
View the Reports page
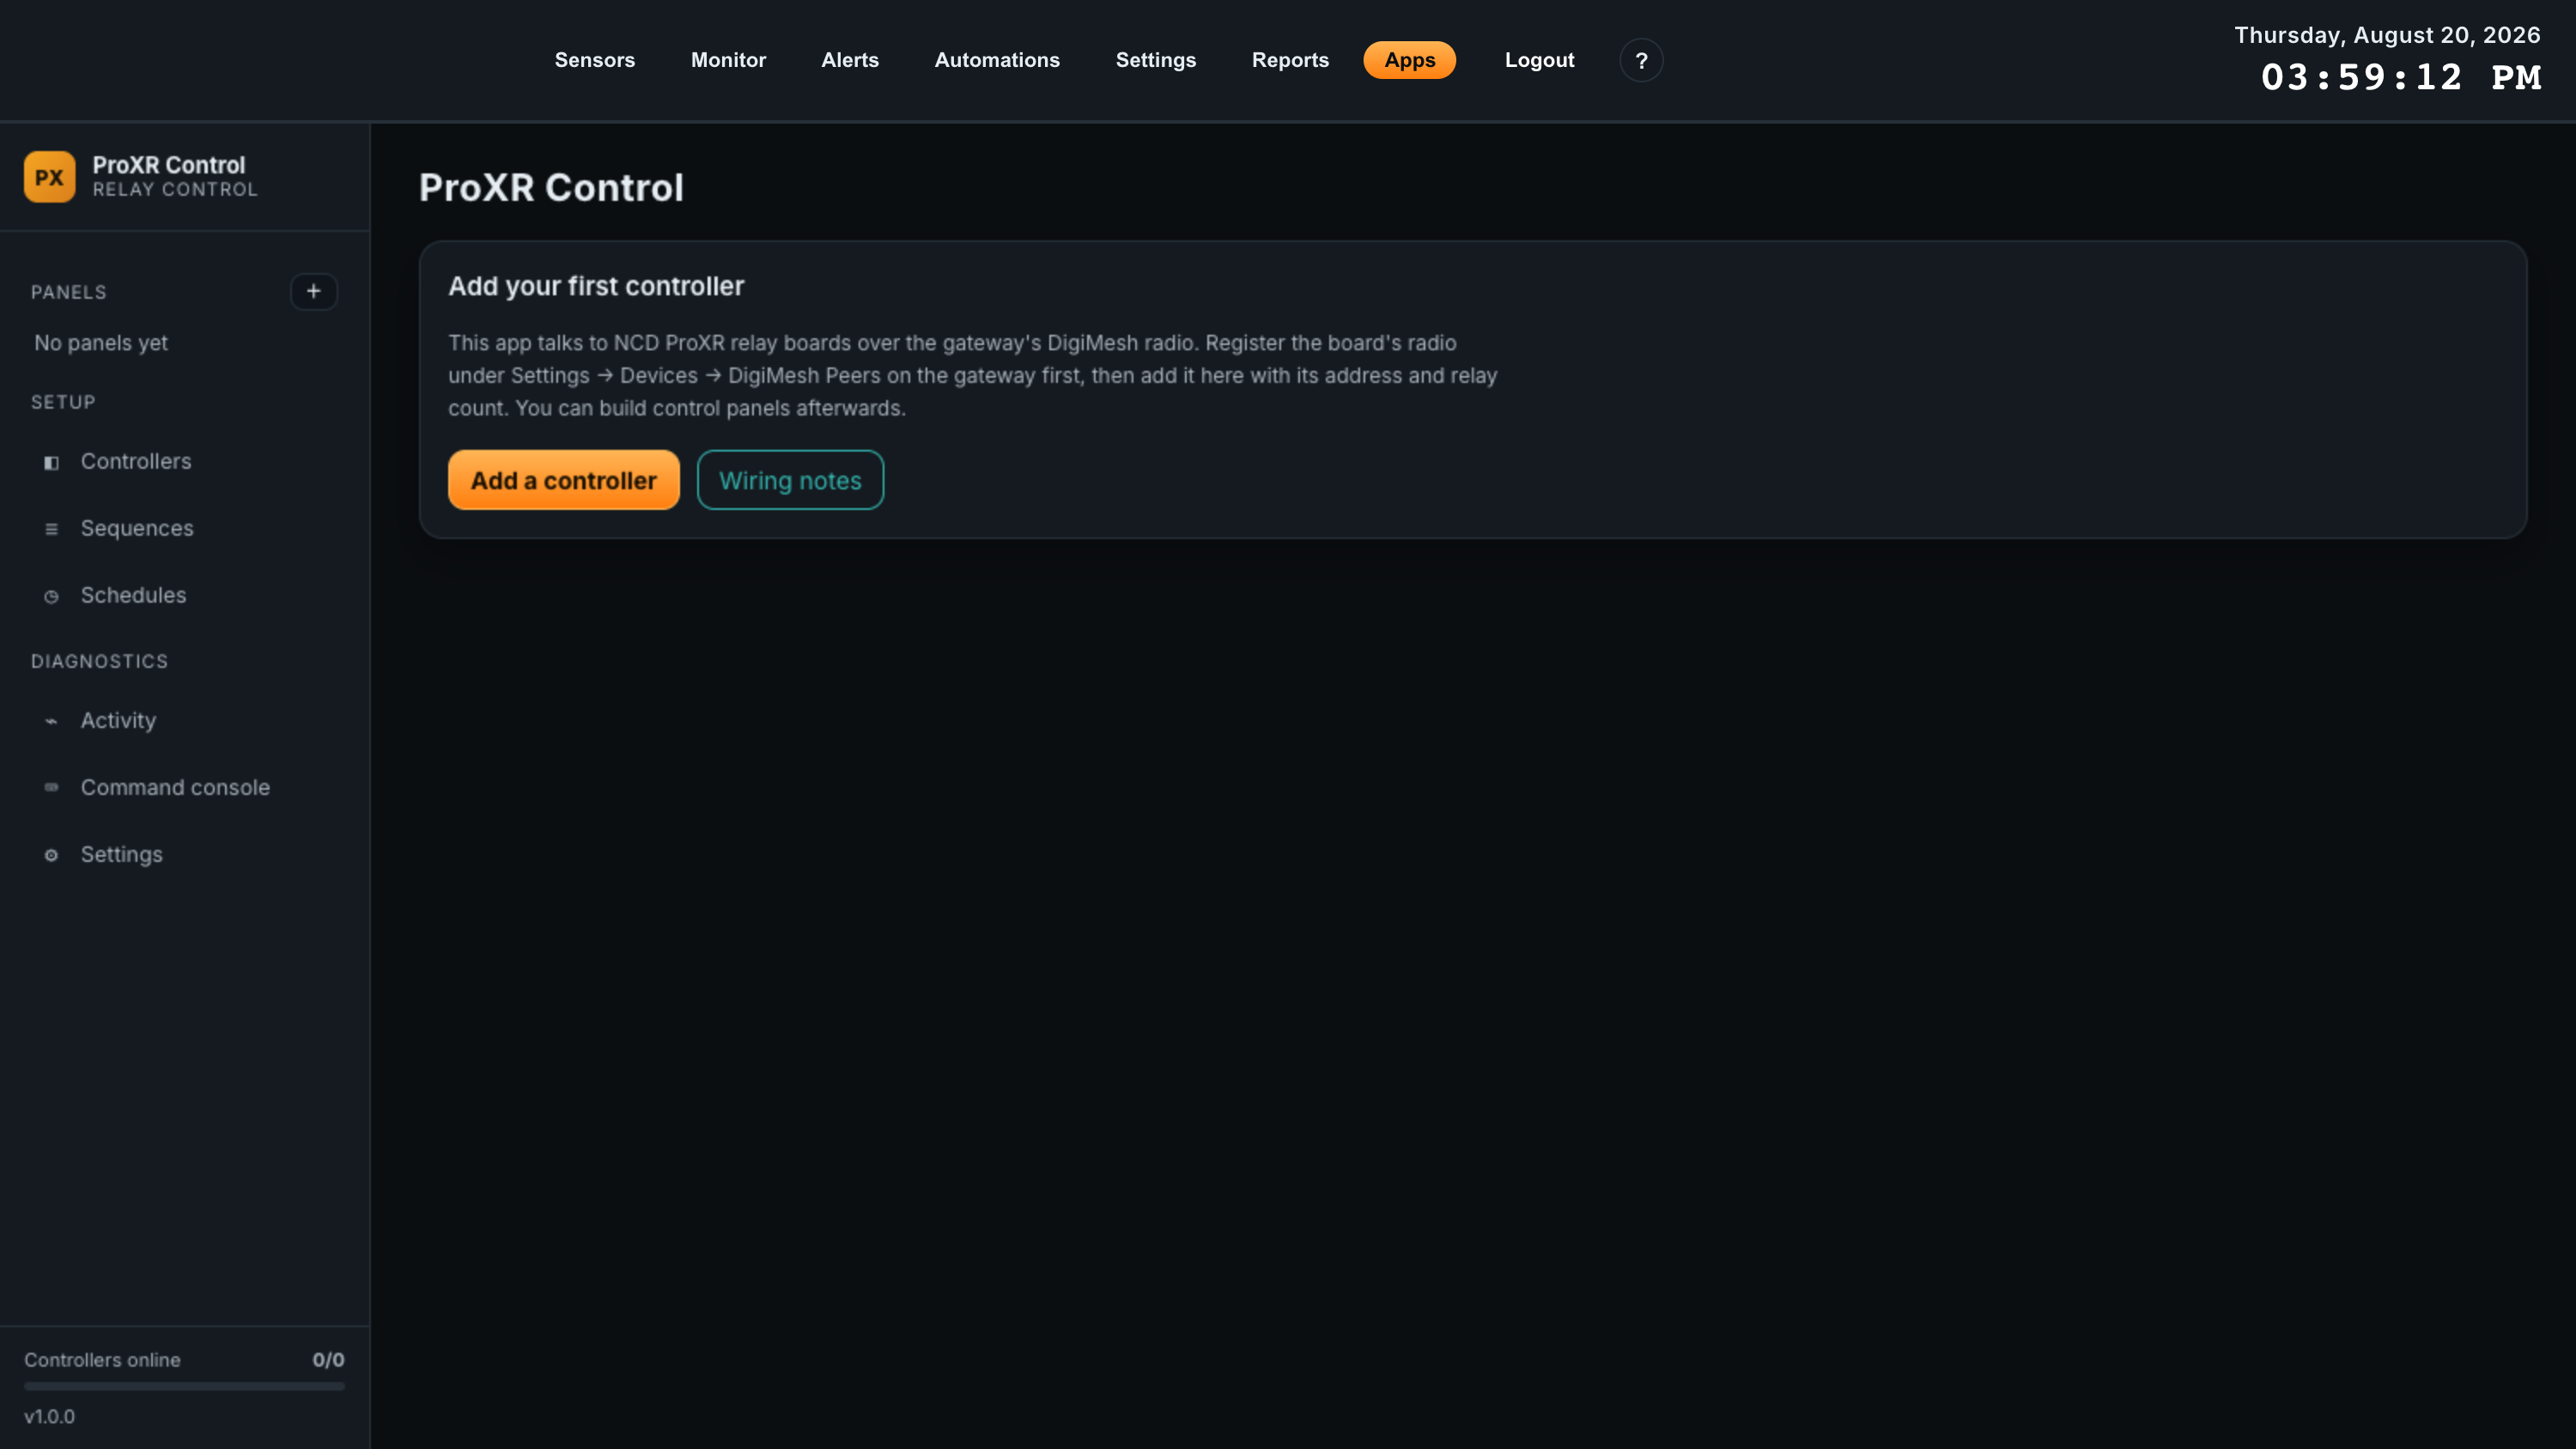point(1290,60)
